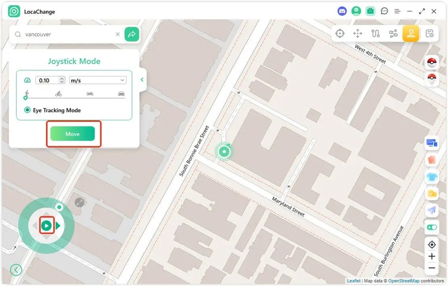Toggle Eye Tracking Mode radio button
This screenshot has height=286, width=448.
pos(27,110)
